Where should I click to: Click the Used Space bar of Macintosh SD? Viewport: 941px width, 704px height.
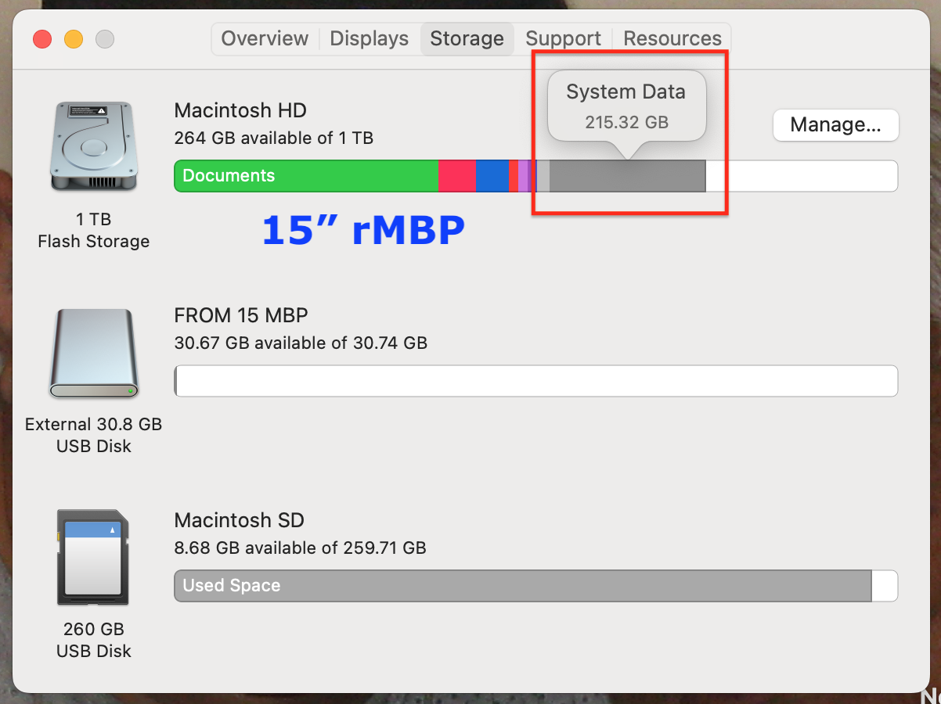[x=522, y=586]
